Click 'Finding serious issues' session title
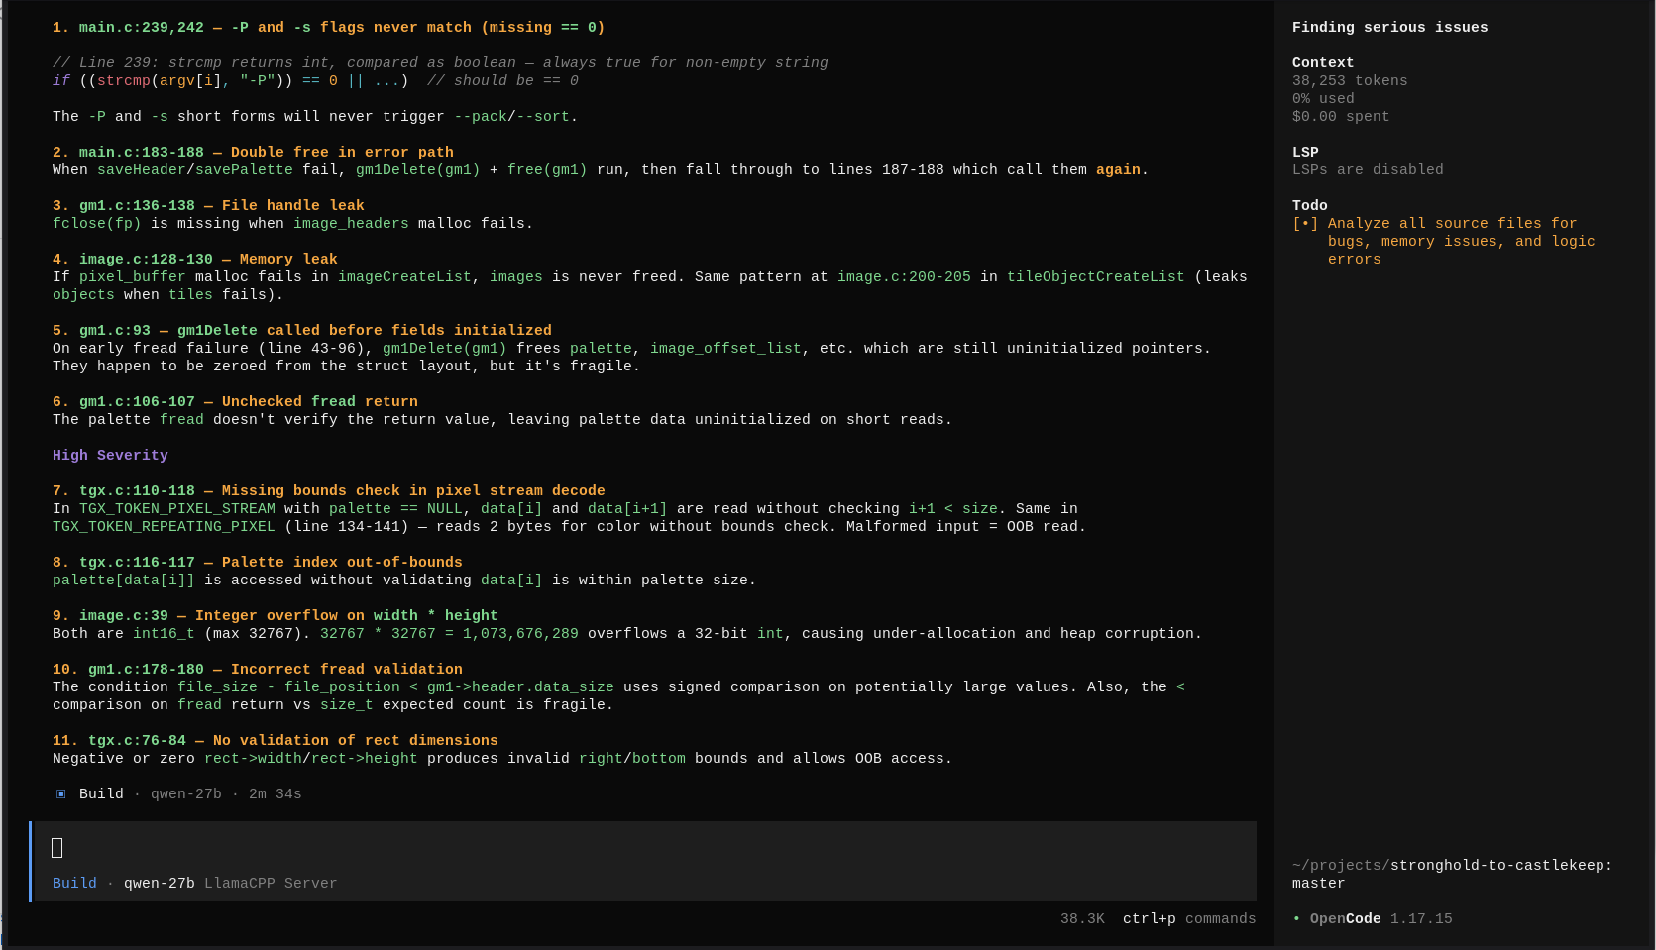The height and width of the screenshot is (950, 1656). tap(1390, 28)
